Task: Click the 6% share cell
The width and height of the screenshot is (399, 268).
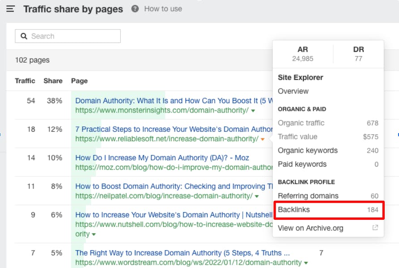Action: (56, 215)
